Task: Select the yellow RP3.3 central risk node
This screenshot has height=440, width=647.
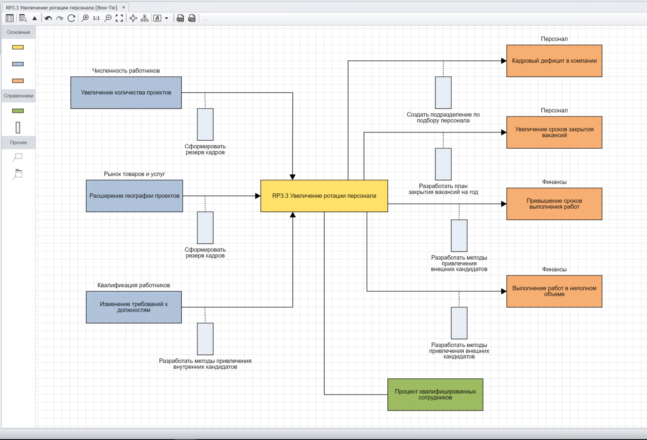Action: point(324,196)
